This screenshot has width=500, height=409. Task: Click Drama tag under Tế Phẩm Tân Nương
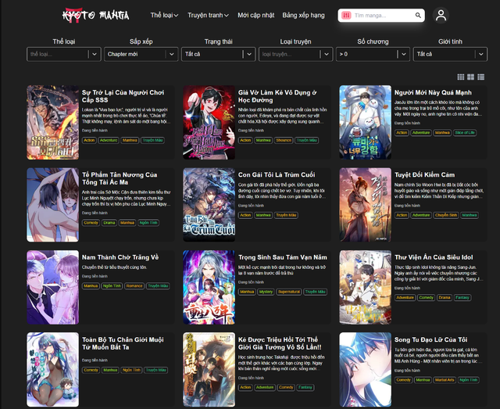point(109,223)
